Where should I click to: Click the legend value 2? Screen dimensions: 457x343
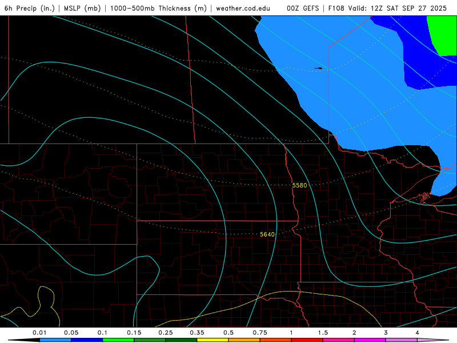point(354,333)
